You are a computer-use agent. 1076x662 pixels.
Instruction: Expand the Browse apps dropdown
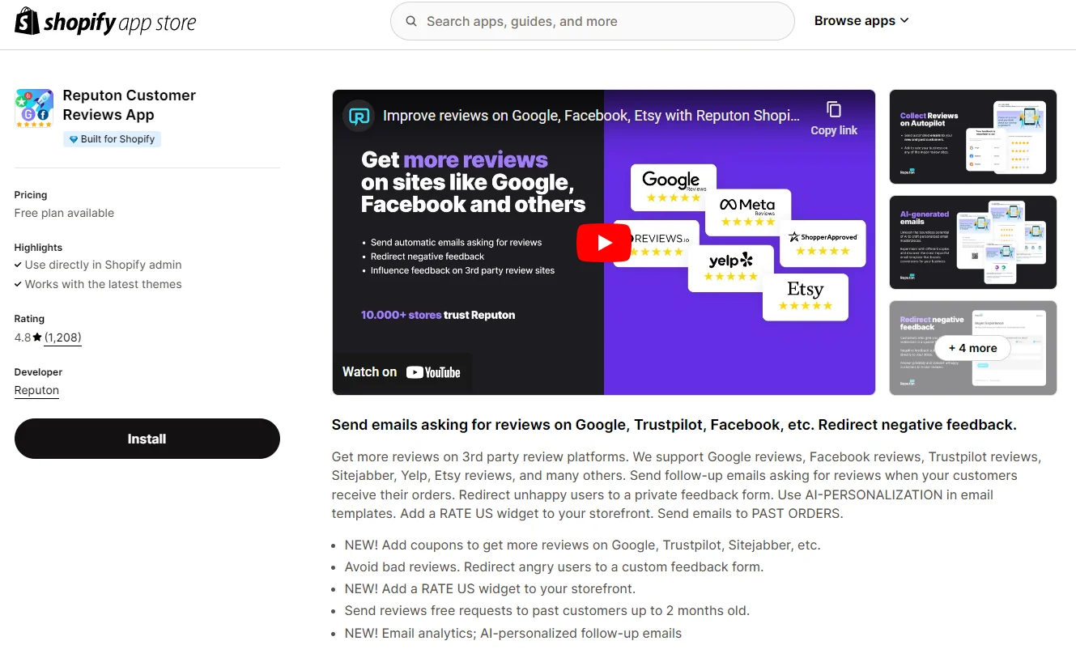(x=861, y=21)
